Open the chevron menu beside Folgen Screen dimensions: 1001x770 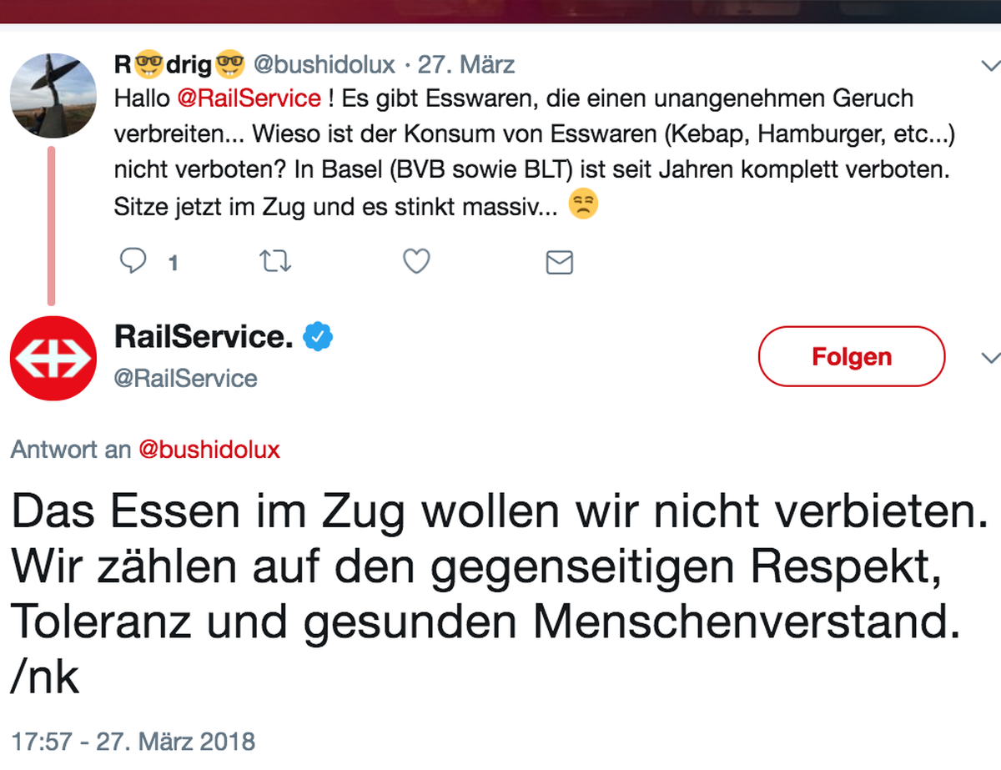[x=990, y=359]
